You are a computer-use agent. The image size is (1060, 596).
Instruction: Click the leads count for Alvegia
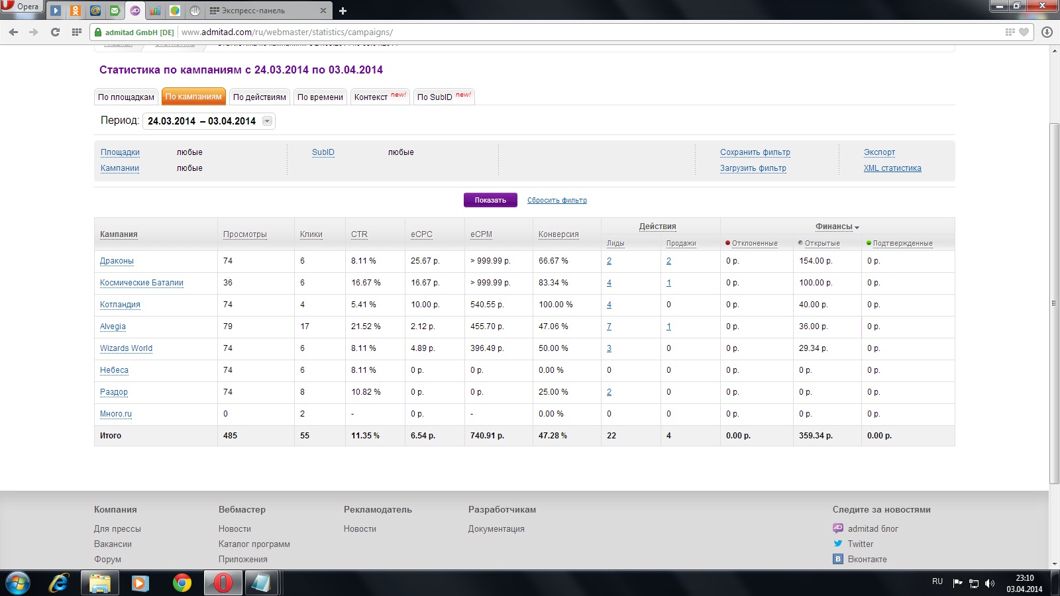click(609, 326)
